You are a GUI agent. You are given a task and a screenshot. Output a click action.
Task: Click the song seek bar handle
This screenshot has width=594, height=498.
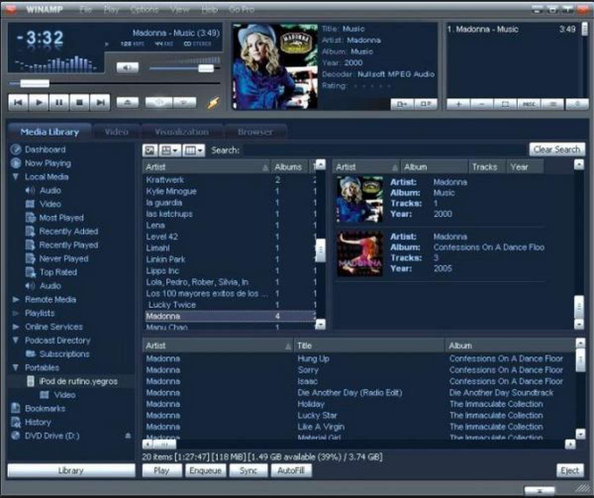[35, 84]
